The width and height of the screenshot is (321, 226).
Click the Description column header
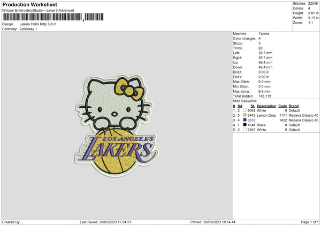(x=266, y=106)
